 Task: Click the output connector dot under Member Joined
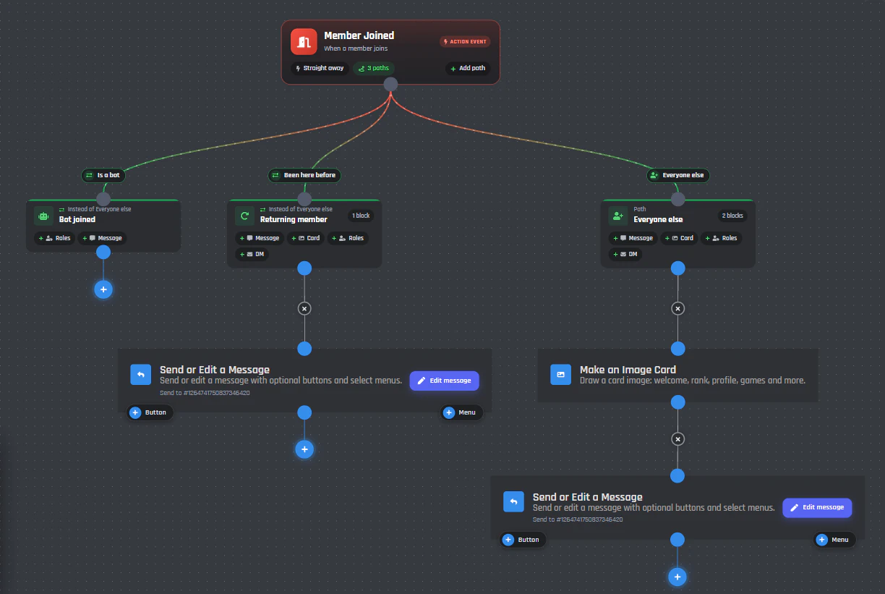click(390, 84)
